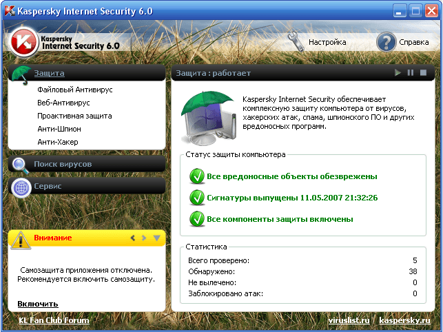
Task: Click the Включить link to enable self-defense
Action: 37,304
